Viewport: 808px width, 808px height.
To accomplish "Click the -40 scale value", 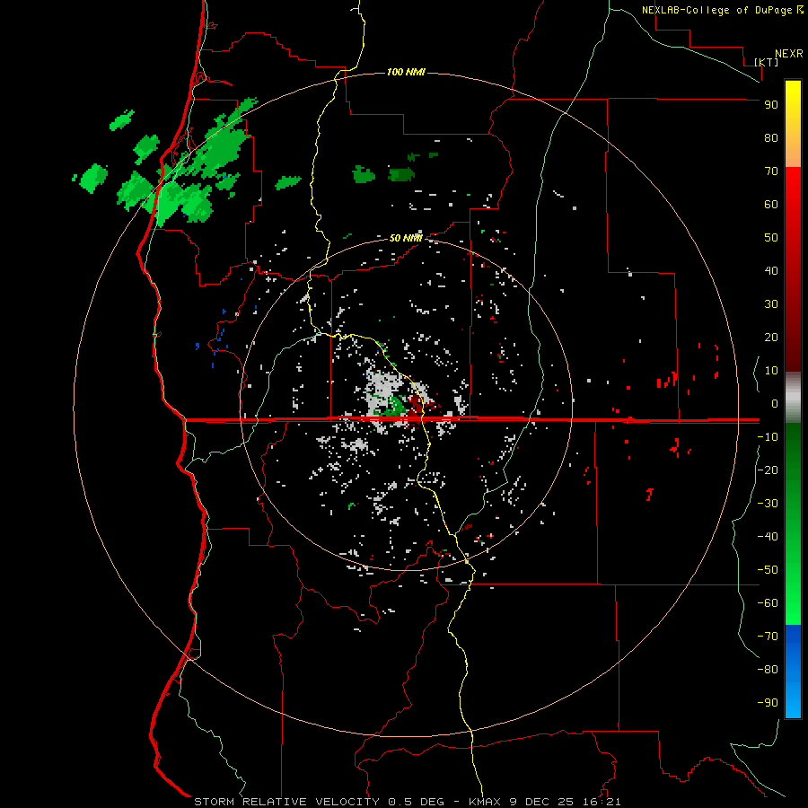I will pos(768,537).
